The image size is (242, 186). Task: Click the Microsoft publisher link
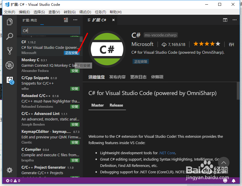142,44
